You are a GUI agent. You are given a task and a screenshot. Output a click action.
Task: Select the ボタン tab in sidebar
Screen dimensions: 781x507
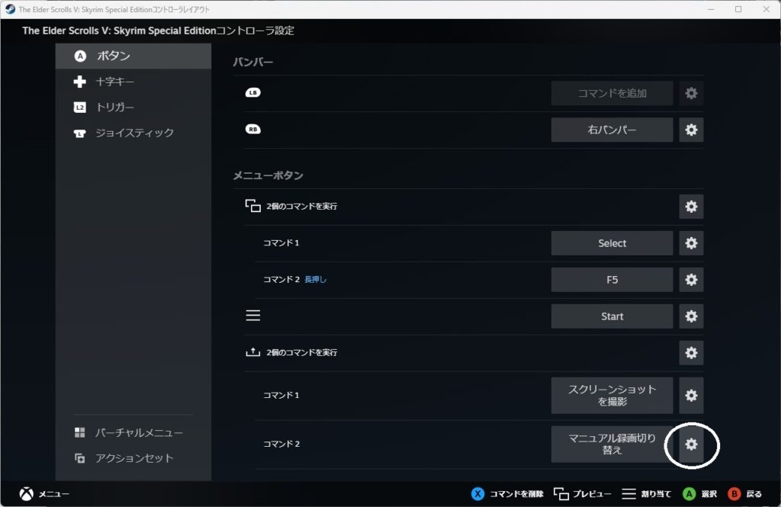(133, 56)
